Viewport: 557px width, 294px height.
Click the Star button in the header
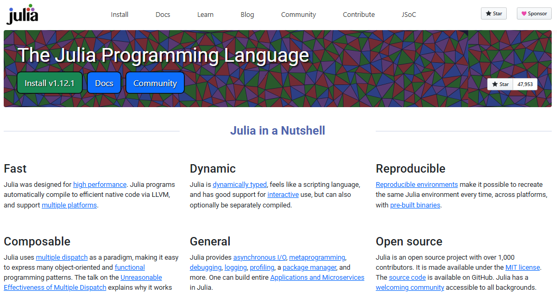(x=494, y=14)
